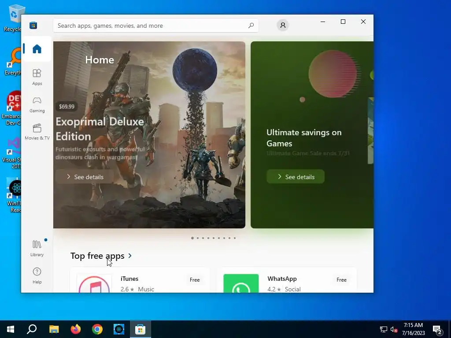Expand Top free apps chevron arrow

coord(130,256)
